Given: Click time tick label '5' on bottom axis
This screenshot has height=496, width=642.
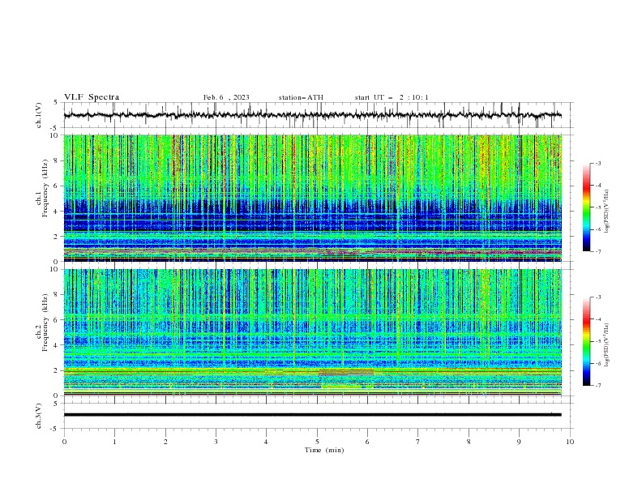Looking at the screenshot, I should 317,442.
